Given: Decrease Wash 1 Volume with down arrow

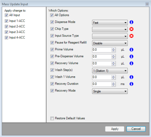Looking at the screenshot, I should click(x=114, y=78).
